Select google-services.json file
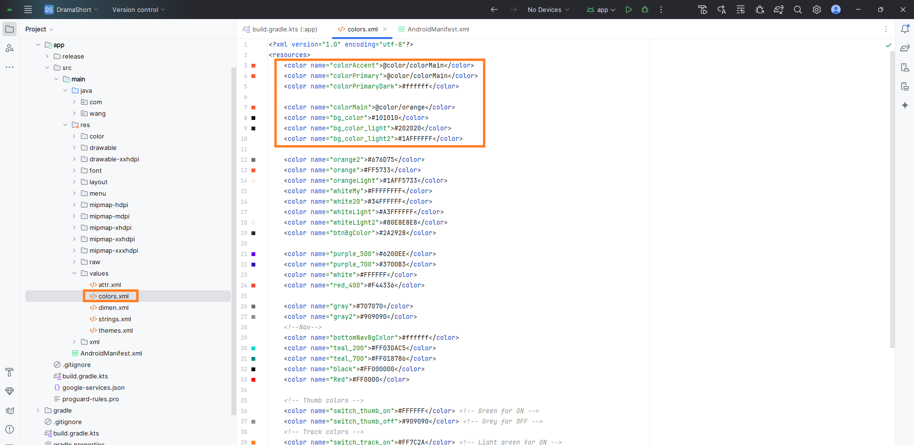 89,387
